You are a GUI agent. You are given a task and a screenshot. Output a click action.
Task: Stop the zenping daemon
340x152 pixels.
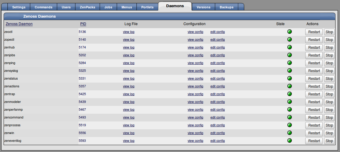pos(329,63)
